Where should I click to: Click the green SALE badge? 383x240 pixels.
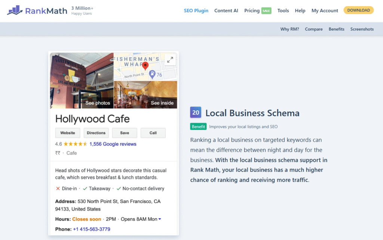(x=266, y=10)
